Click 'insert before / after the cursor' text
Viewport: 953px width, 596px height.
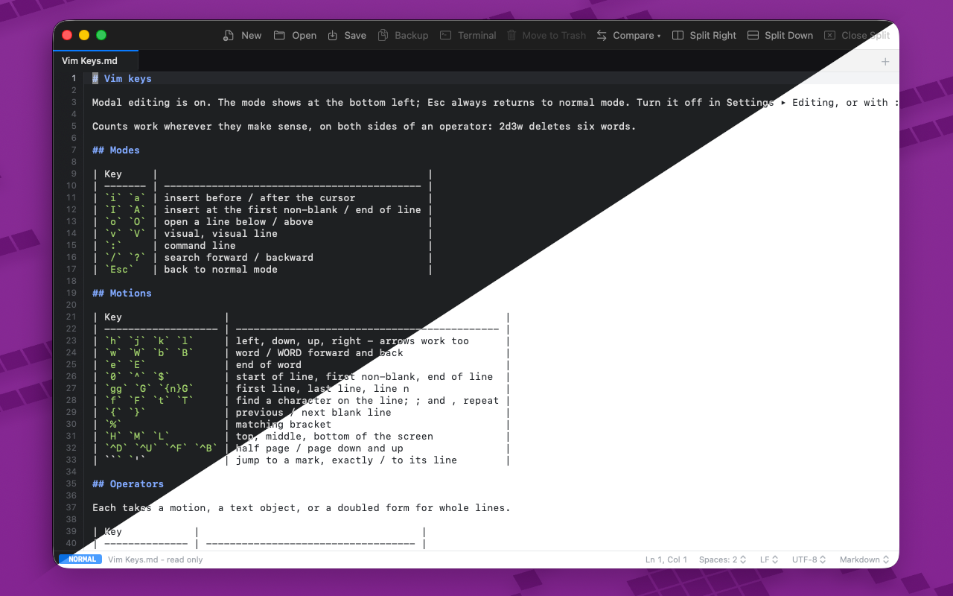click(x=260, y=197)
